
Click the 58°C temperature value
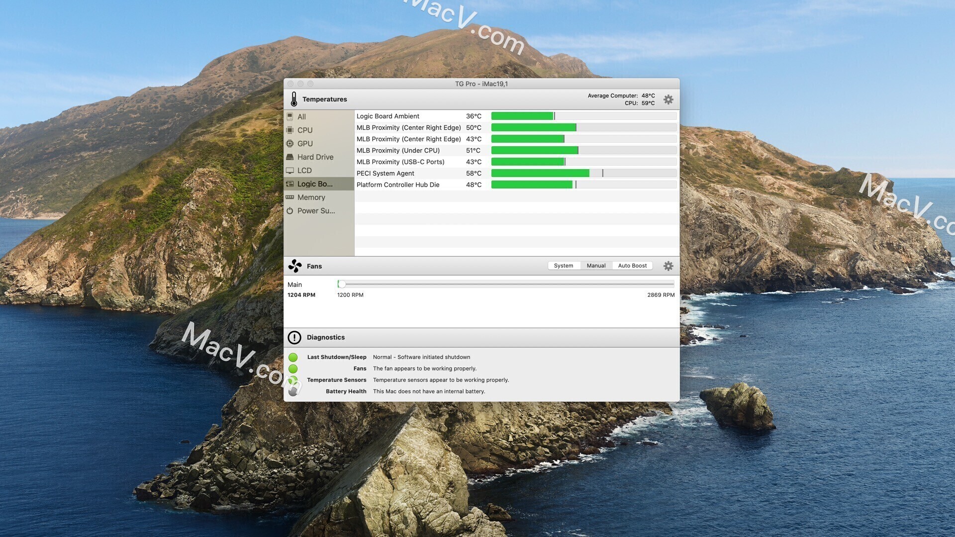pyautogui.click(x=474, y=173)
